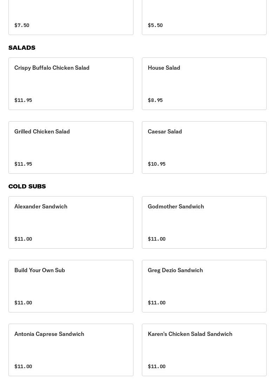Click the SALADS section heading

[22, 48]
